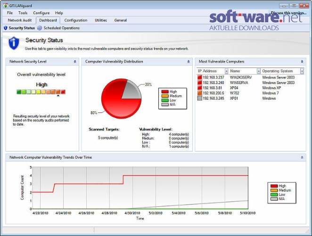Click the green Low swatch in trends legend
The image size is (312, 236).
274,194
